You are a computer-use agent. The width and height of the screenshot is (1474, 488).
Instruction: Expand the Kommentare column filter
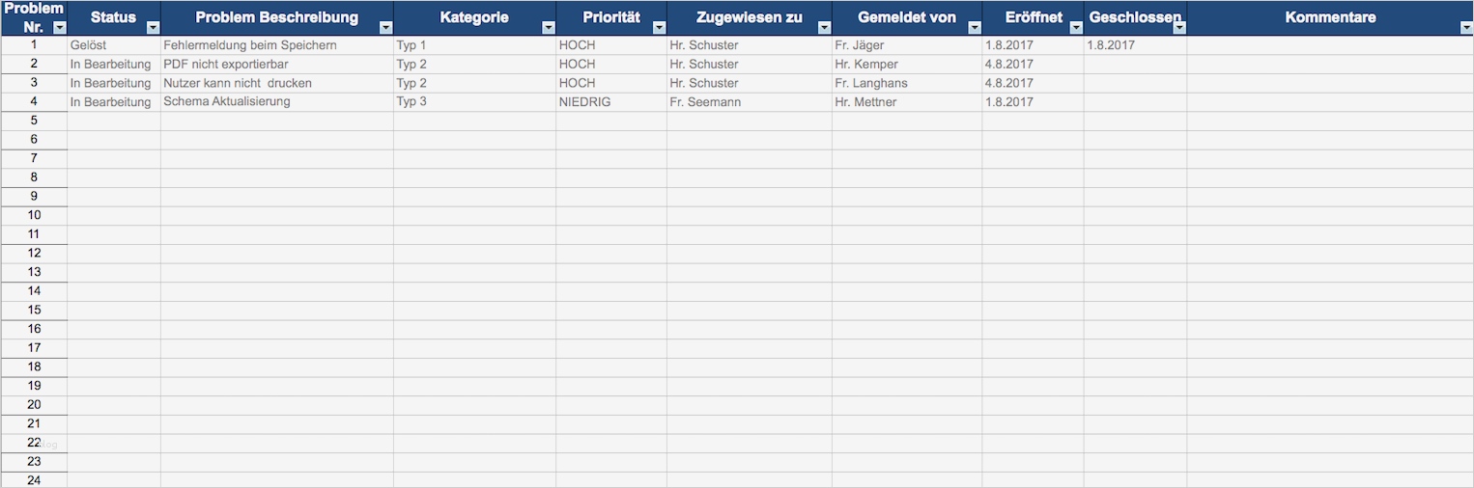coord(1465,28)
